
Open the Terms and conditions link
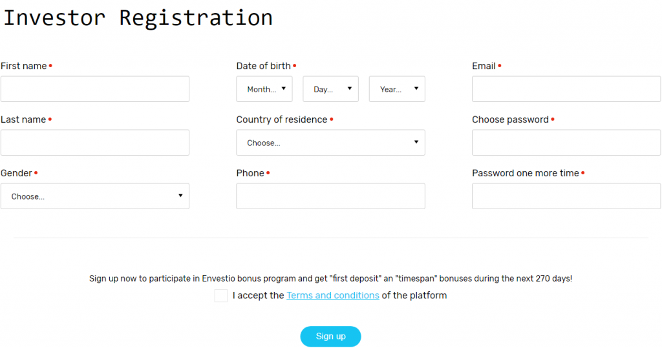(x=333, y=296)
